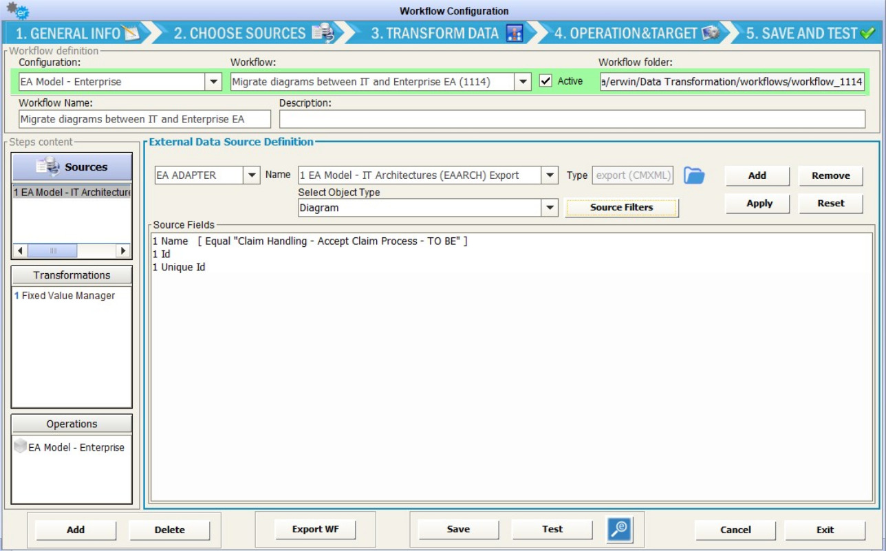Select the '1 Unique Id' source field
This screenshot has height=551, width=886.
tap(179, 267)
